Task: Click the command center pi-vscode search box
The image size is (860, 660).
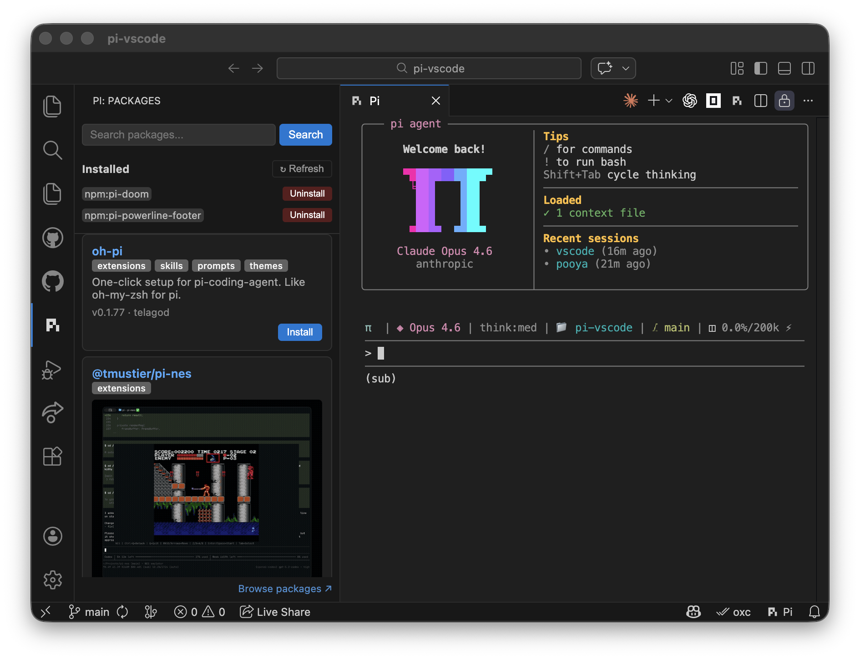Action: (x=429, y=68)
